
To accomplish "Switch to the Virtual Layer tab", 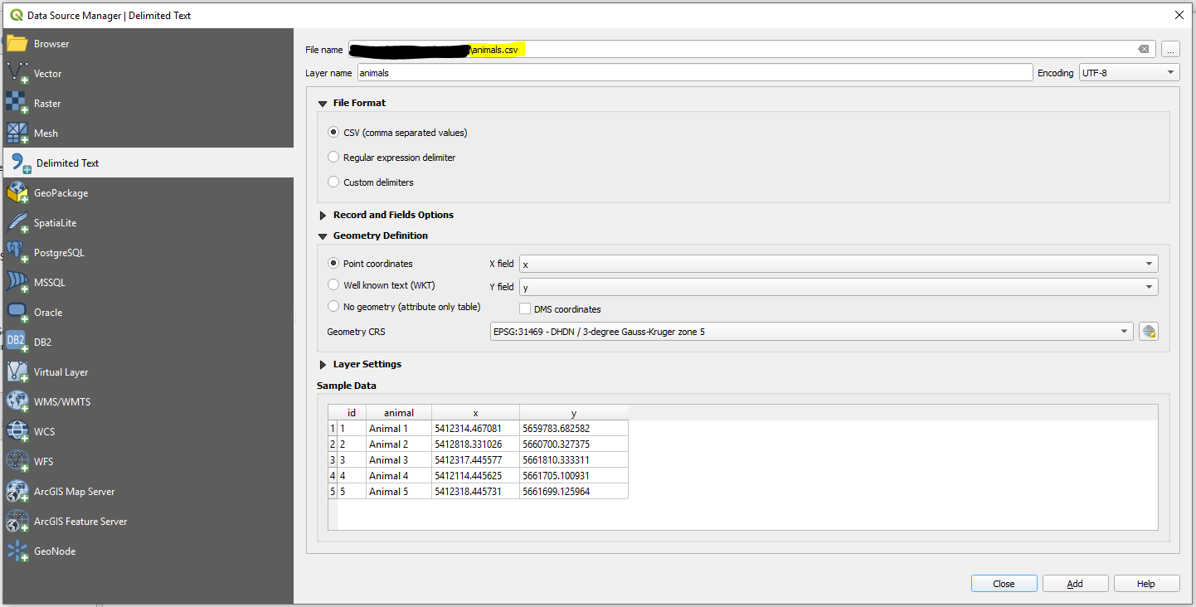I will coord(148,372).
